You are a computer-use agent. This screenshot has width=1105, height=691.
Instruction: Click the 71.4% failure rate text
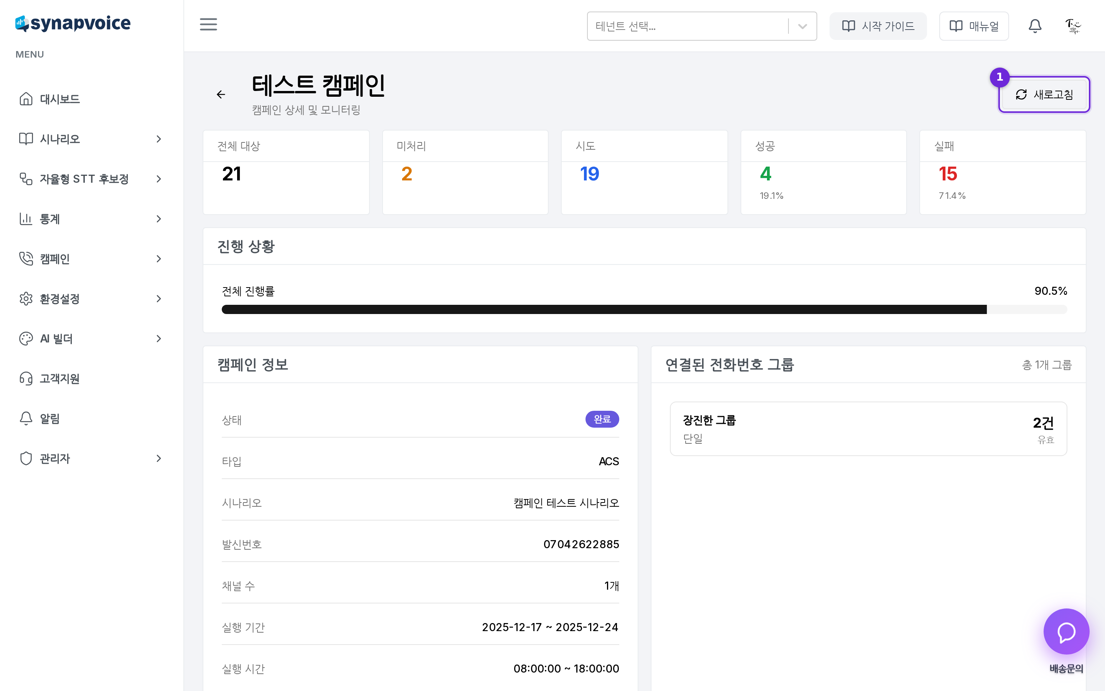click(x=952, y=196)
